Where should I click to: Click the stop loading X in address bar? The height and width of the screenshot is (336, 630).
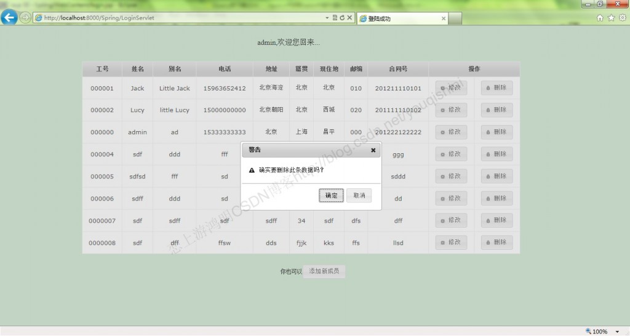[x=349, y=18]
